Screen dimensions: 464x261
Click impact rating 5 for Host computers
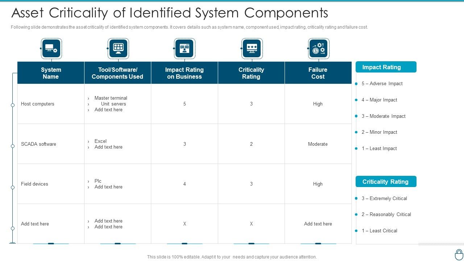coord(185,104)
